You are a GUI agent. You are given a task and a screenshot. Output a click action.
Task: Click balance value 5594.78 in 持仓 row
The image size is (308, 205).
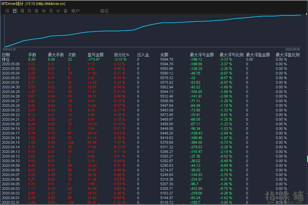167,59
